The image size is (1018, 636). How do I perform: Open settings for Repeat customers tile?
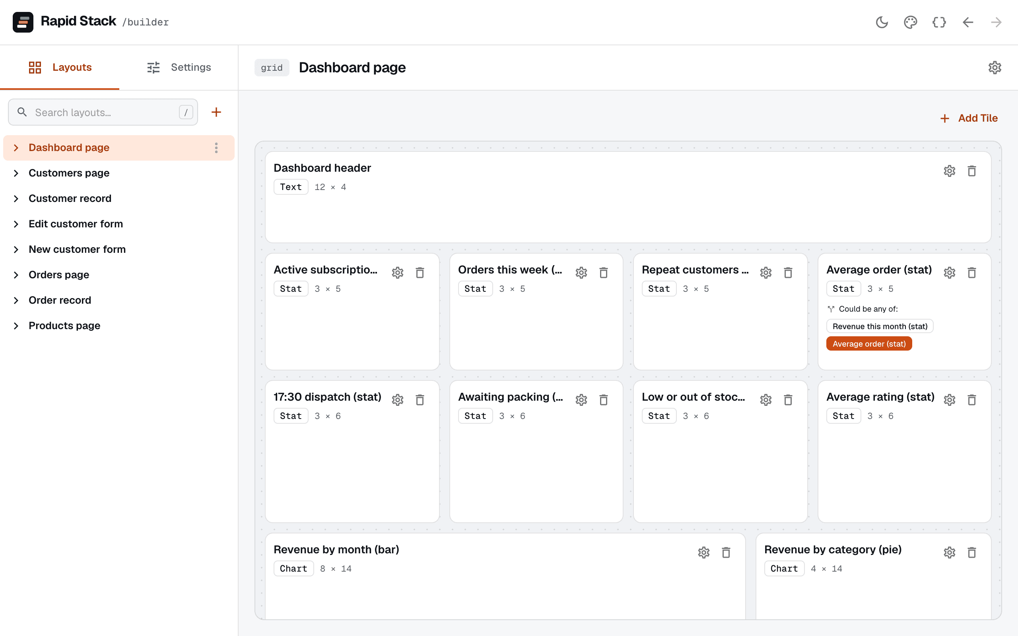tap(765, 273)
